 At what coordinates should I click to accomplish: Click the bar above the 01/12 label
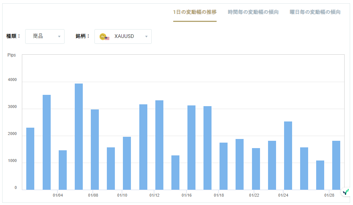tap(159, 145)
